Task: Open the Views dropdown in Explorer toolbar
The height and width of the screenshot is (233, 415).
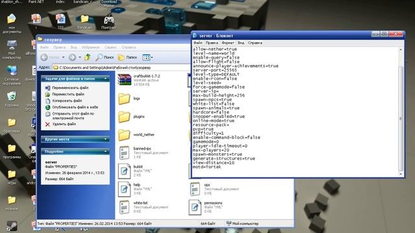Action: point(147,57)
